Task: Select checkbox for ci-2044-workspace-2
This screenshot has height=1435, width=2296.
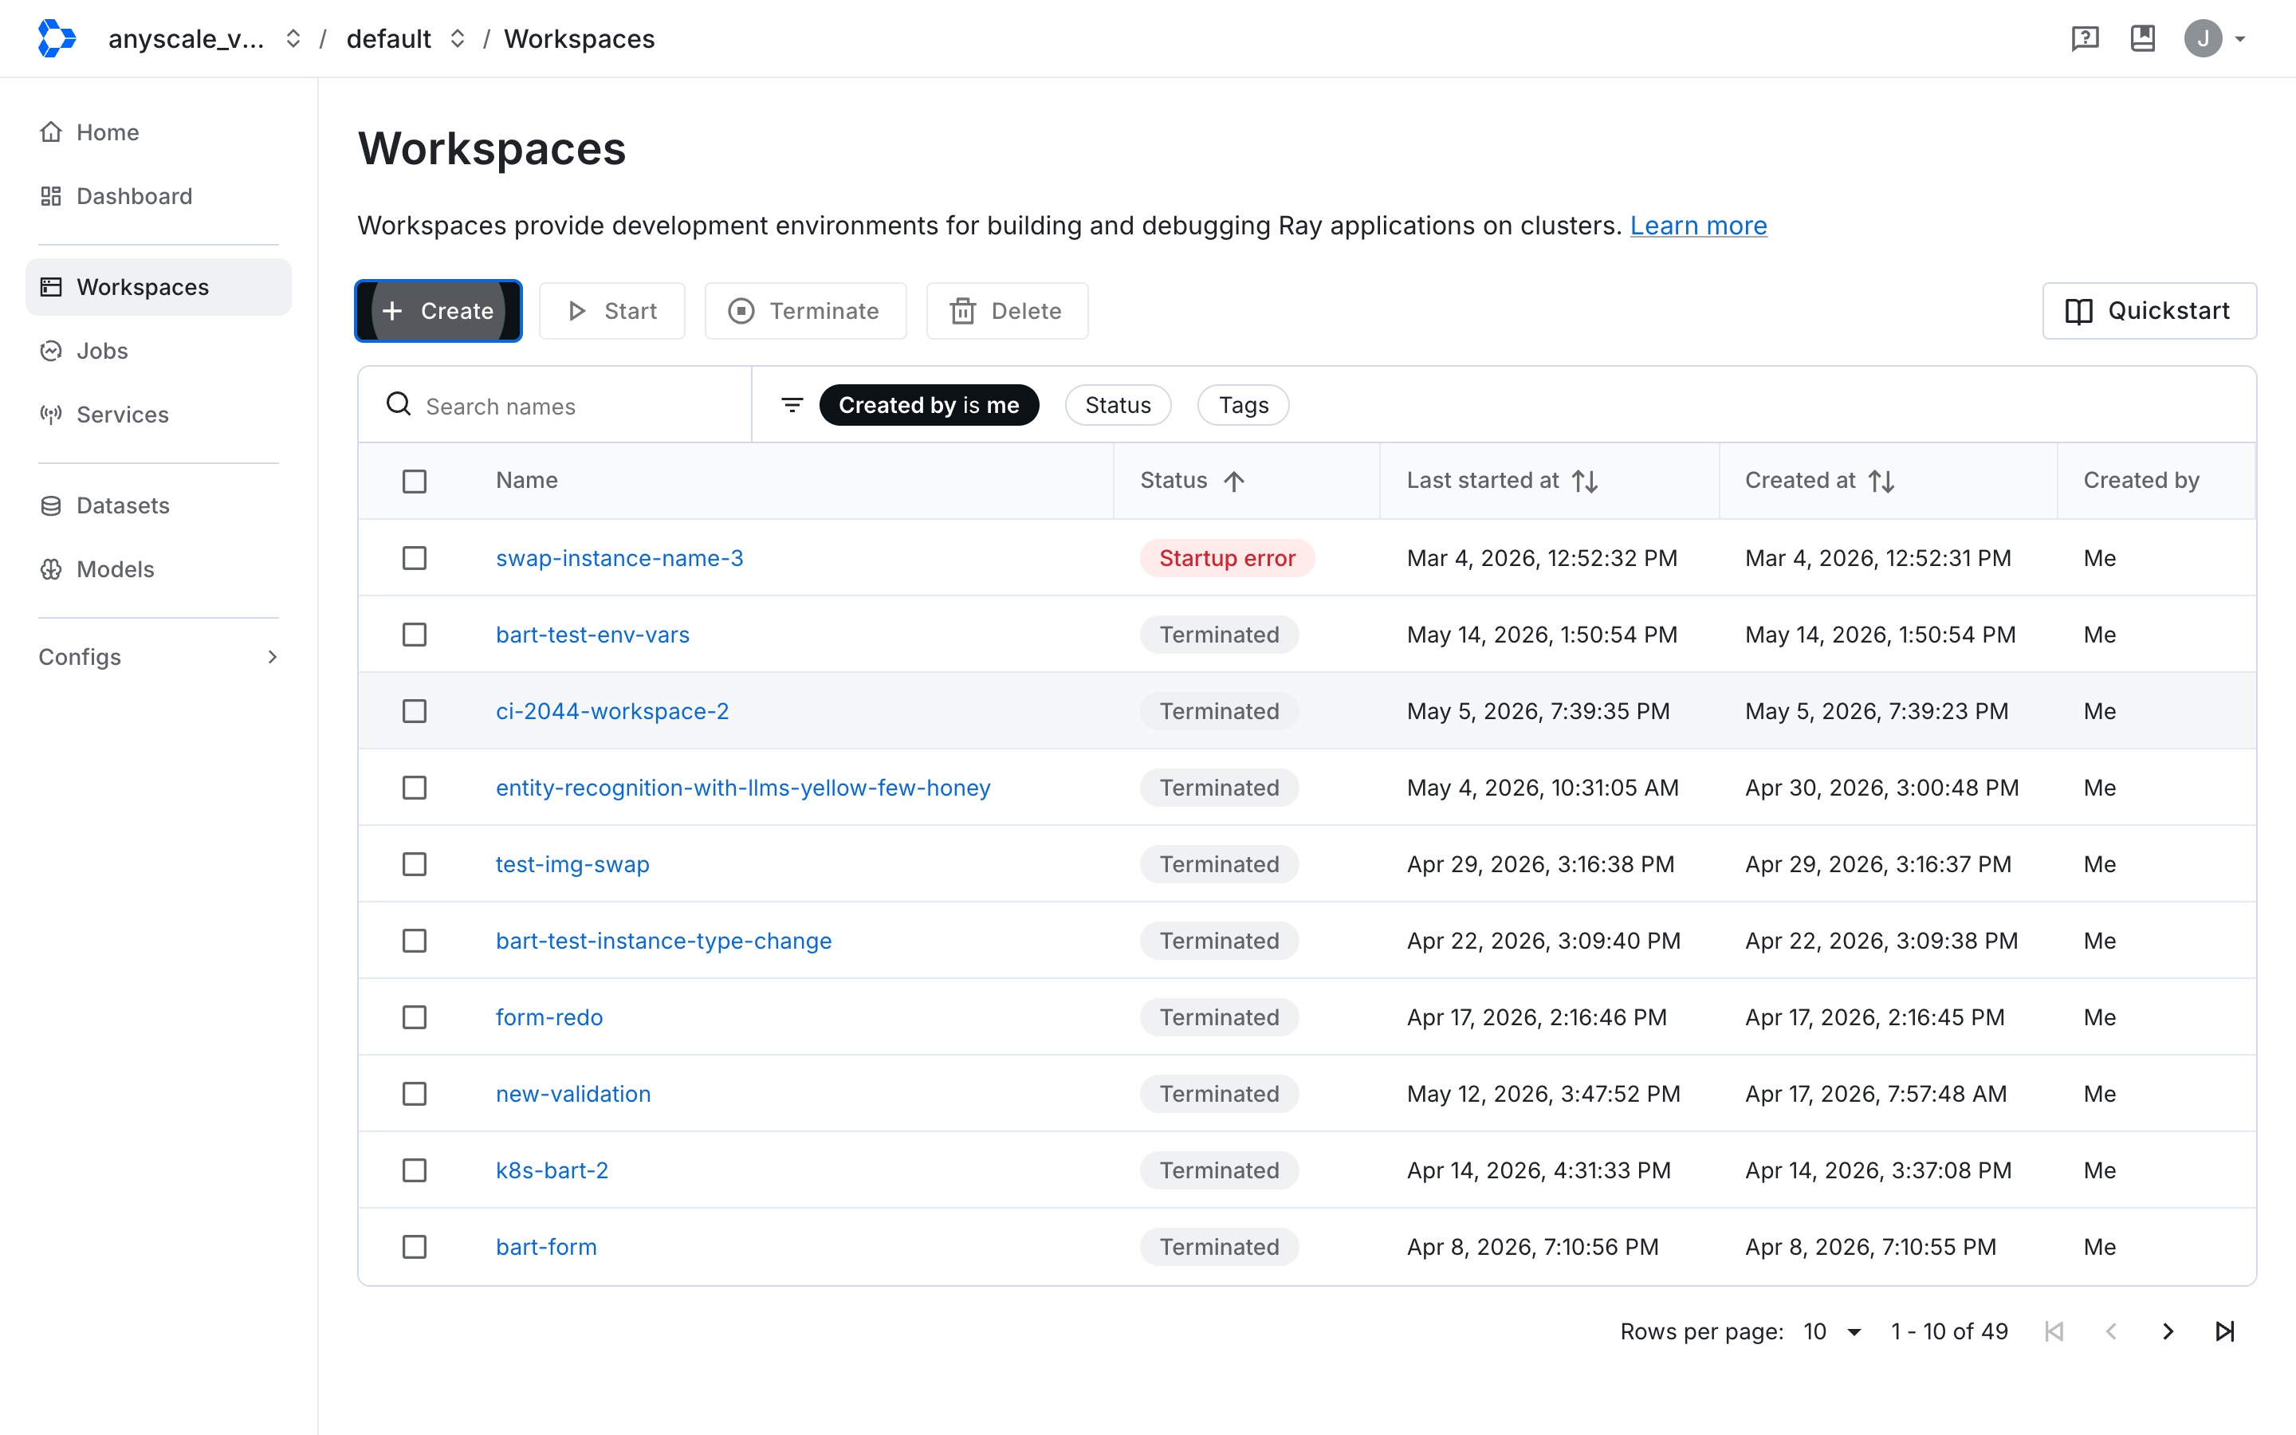Action: pos(415,711)
